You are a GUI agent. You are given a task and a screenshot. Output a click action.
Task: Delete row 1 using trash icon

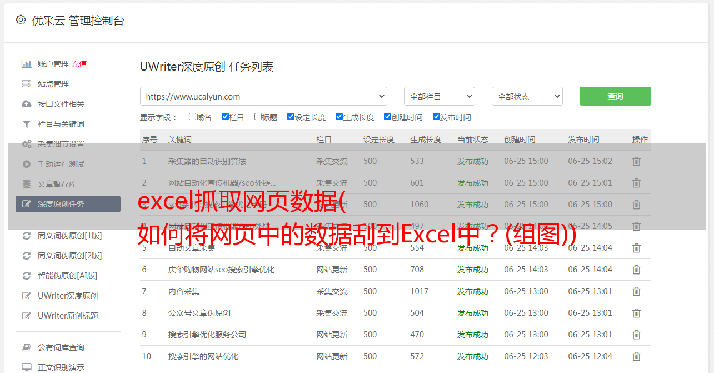coord(636,161)
